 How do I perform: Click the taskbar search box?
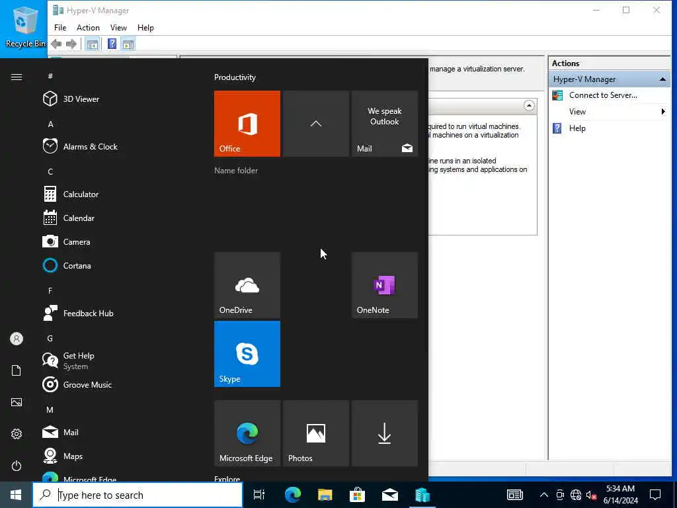pyautogui.click(x=138, y=495)
